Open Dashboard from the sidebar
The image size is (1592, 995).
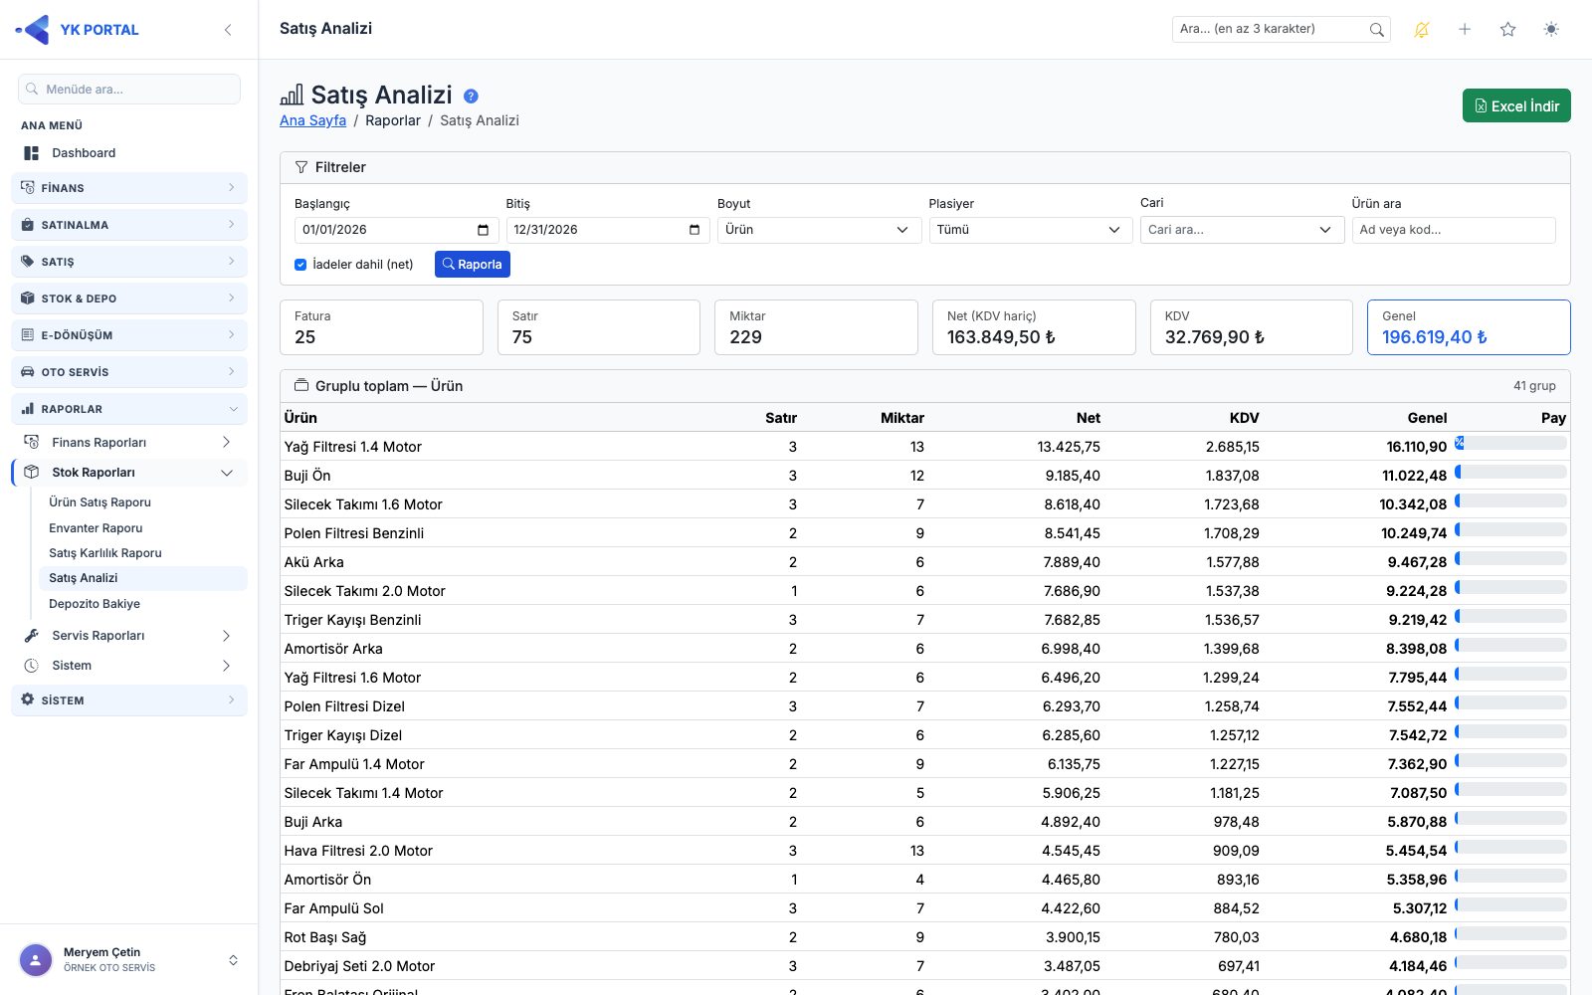point(129,153)
